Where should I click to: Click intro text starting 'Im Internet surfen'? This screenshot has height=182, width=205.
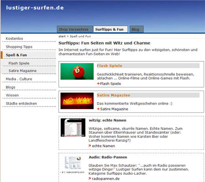(128, 52)
